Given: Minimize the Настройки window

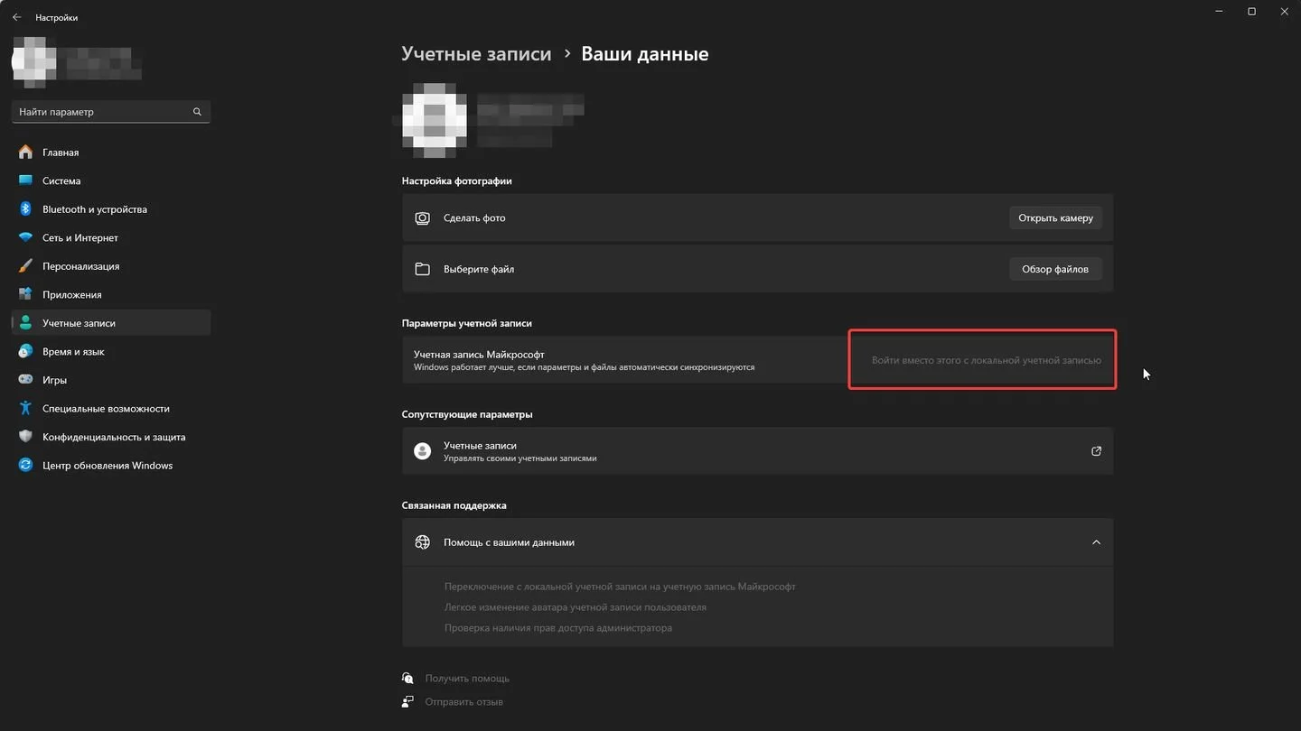Looking at the screenshot, I should (x=1219, y=12).
